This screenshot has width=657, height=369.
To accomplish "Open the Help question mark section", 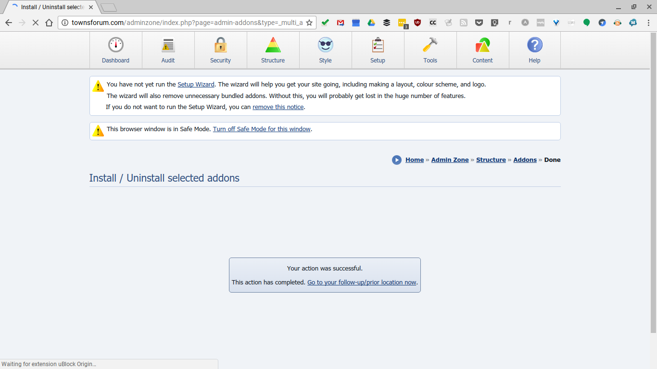I will click(534, 50).
